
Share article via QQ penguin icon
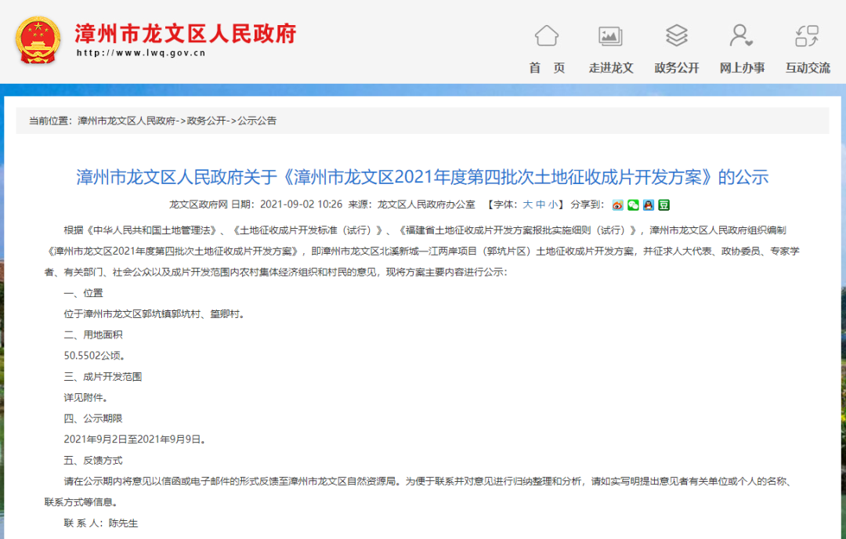[x=649, y=205]
